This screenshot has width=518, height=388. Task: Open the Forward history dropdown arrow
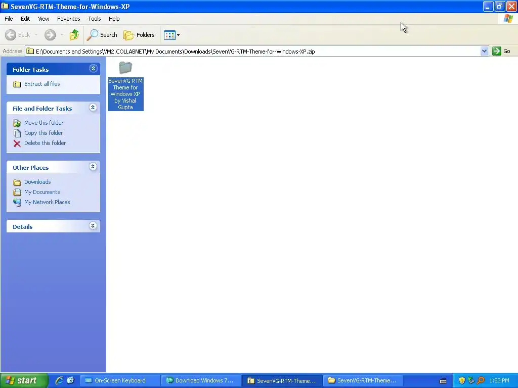[x=61, y=35]
